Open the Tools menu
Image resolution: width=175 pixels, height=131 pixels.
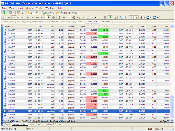coord(39,8)
